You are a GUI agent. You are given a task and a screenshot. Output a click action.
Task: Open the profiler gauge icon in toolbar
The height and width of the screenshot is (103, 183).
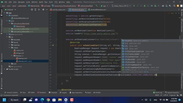152,6
